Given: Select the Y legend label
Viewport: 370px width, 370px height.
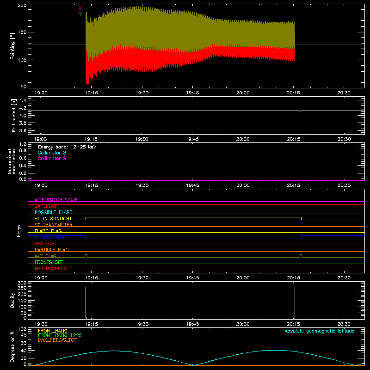Looking at the screenshot, I should click(80, 14).
